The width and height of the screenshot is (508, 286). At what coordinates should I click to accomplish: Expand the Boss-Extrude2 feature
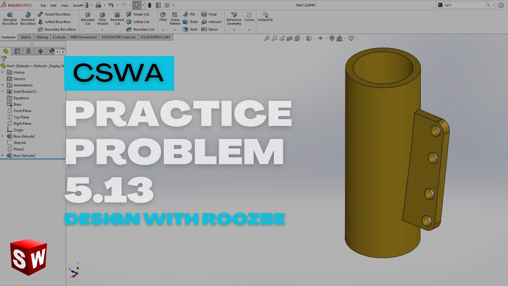pos(3,155)
